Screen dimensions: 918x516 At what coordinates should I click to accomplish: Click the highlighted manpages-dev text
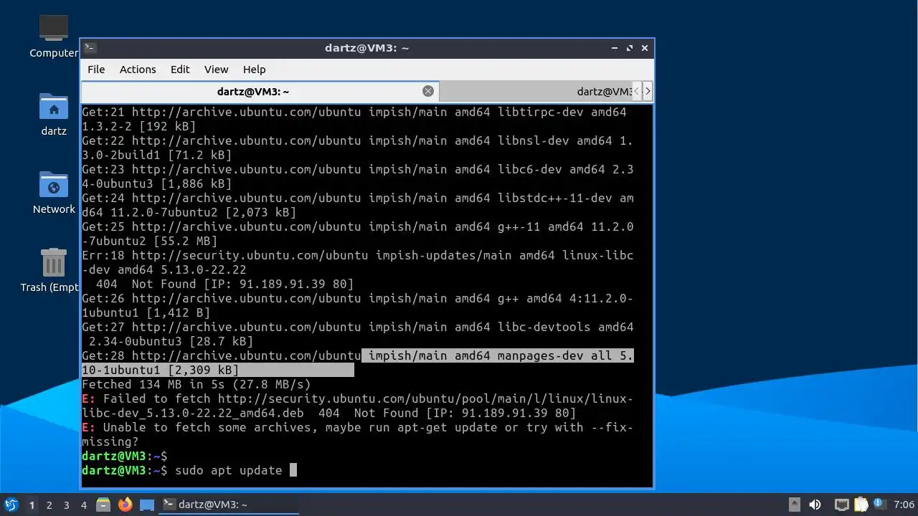click(x=358, y=363)
